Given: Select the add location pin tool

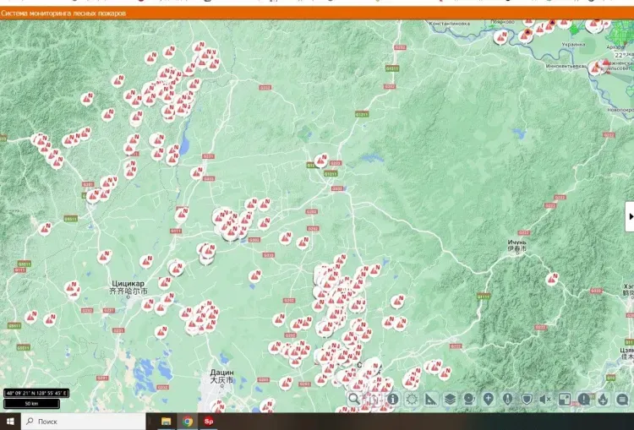Looking at the screenshot, I should [x=489, y=399].
